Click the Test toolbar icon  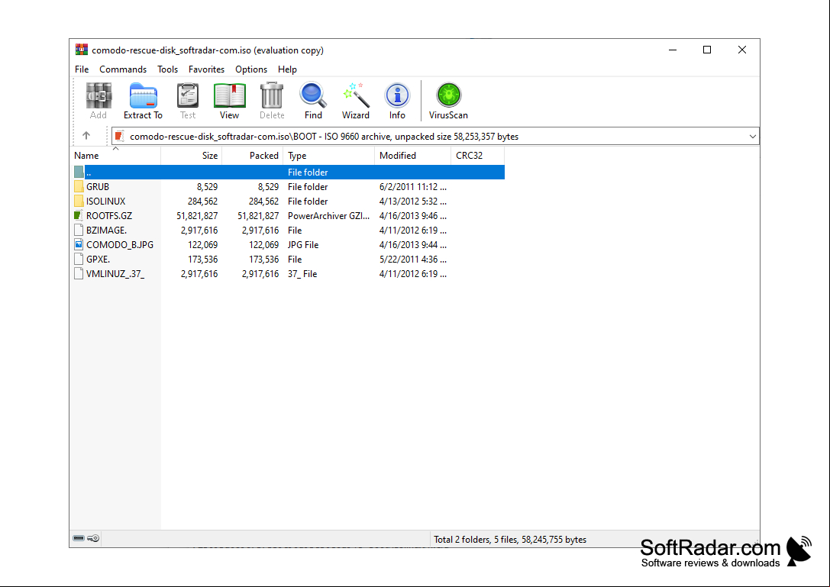click(x=187, y=96)
